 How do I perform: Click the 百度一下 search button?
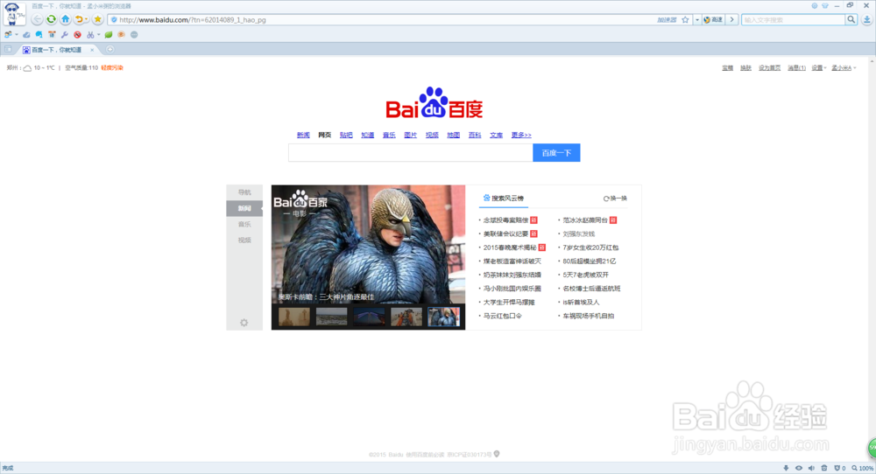pos(556,153)
